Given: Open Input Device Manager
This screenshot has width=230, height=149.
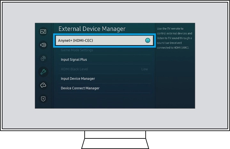Looking at the screenshot, I should pyautogui.click(x=78, y=79).
